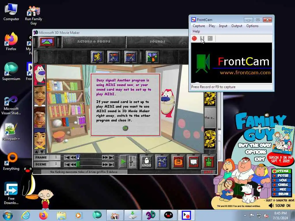
Task: Select Peter in the Family Guy widget
Action: 282,176
